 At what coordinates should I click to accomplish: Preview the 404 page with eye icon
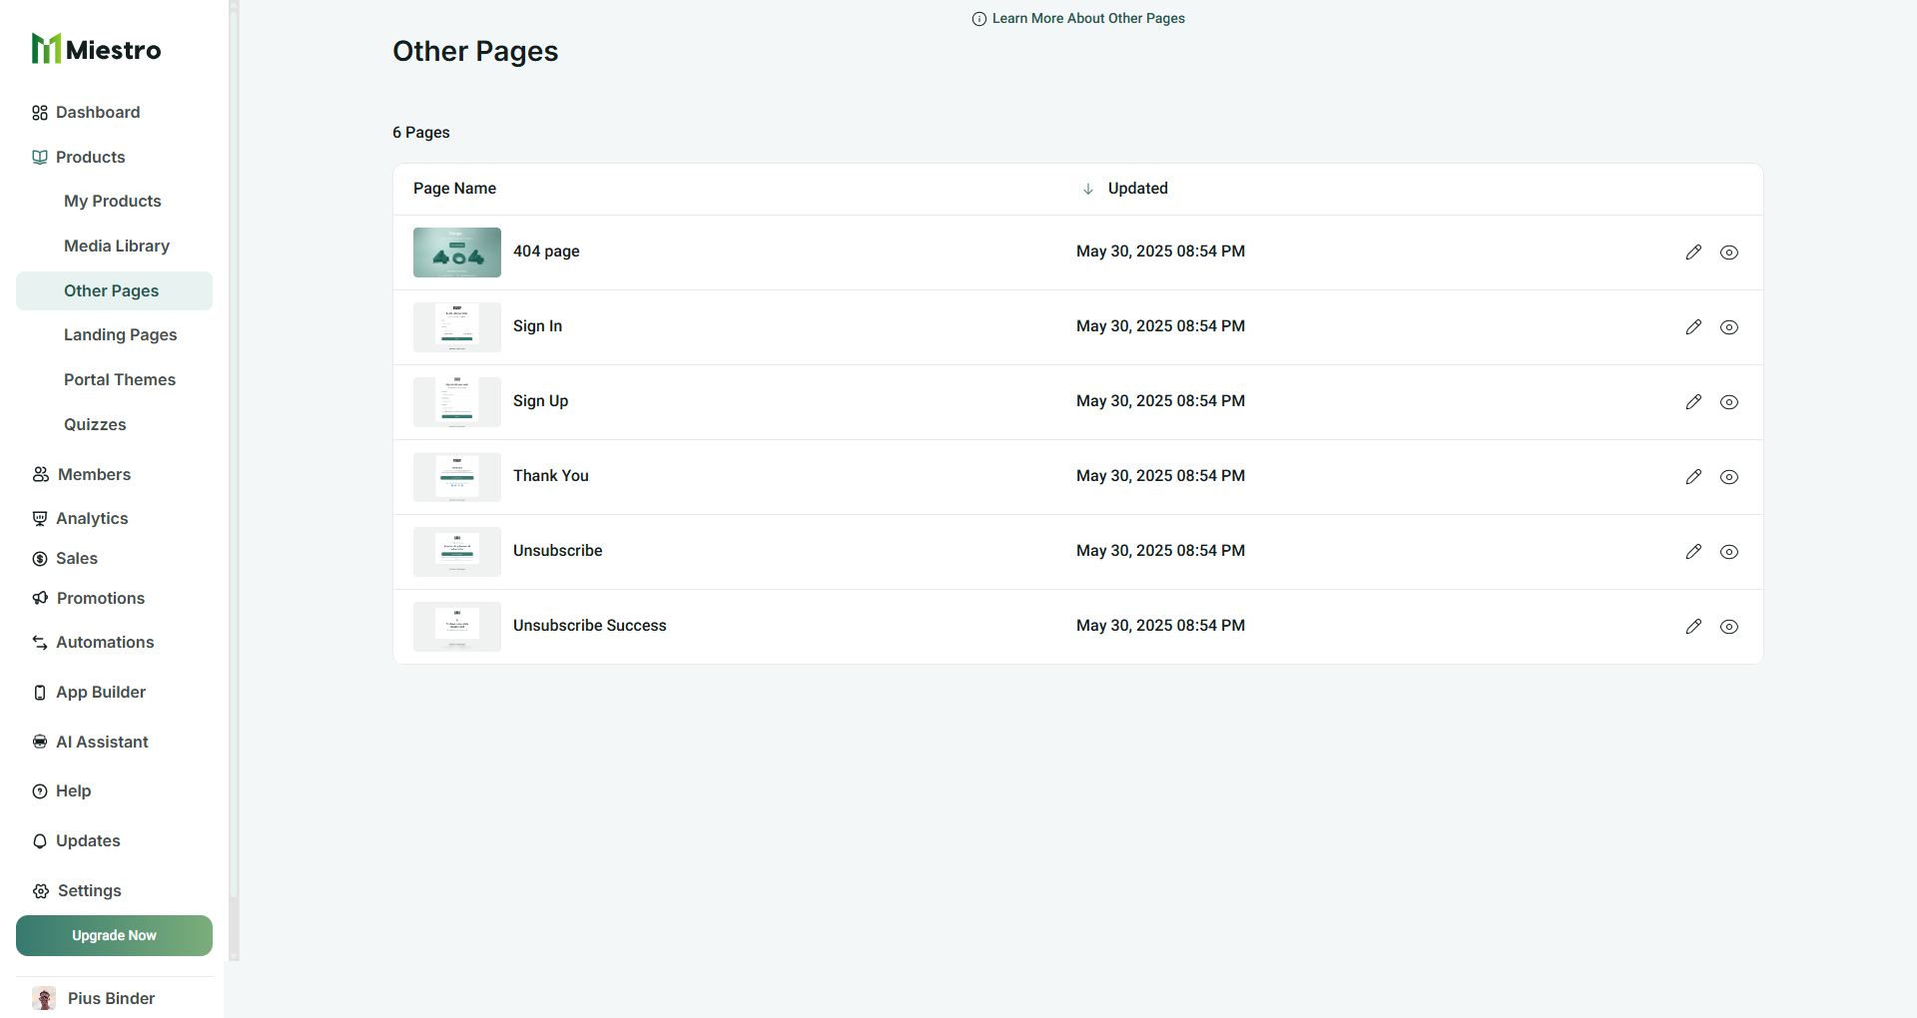coord(1729,253)
